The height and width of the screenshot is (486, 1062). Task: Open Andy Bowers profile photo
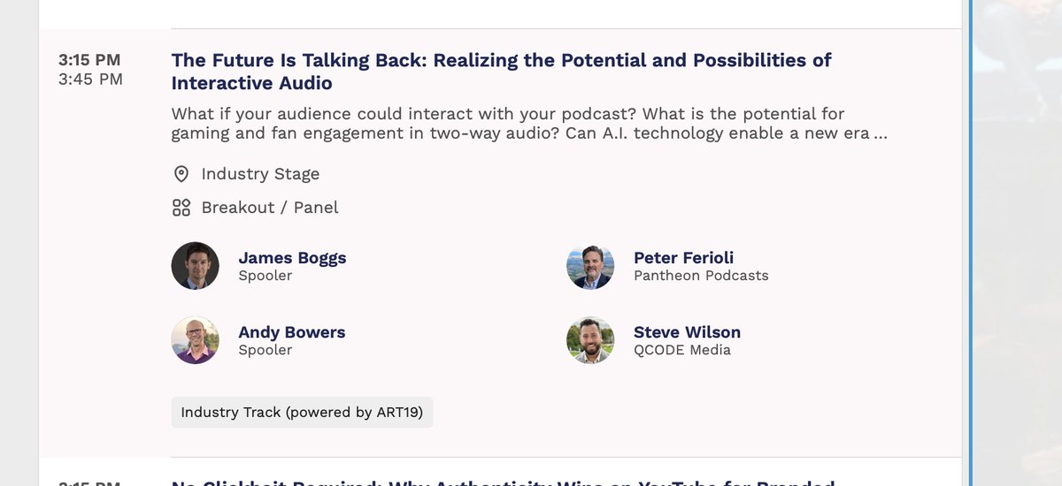coord(196,340)
